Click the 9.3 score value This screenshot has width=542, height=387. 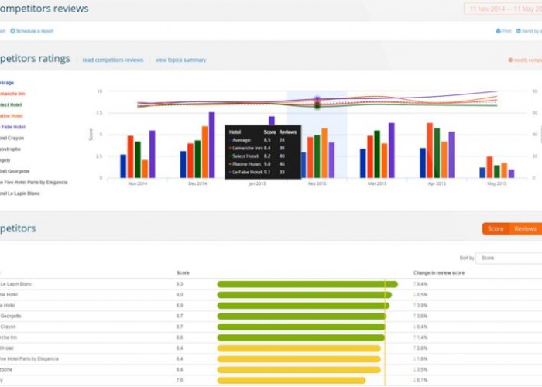[180, 284]
